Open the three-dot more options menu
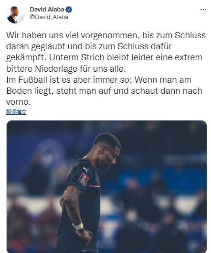 click(x=203, y=10)
